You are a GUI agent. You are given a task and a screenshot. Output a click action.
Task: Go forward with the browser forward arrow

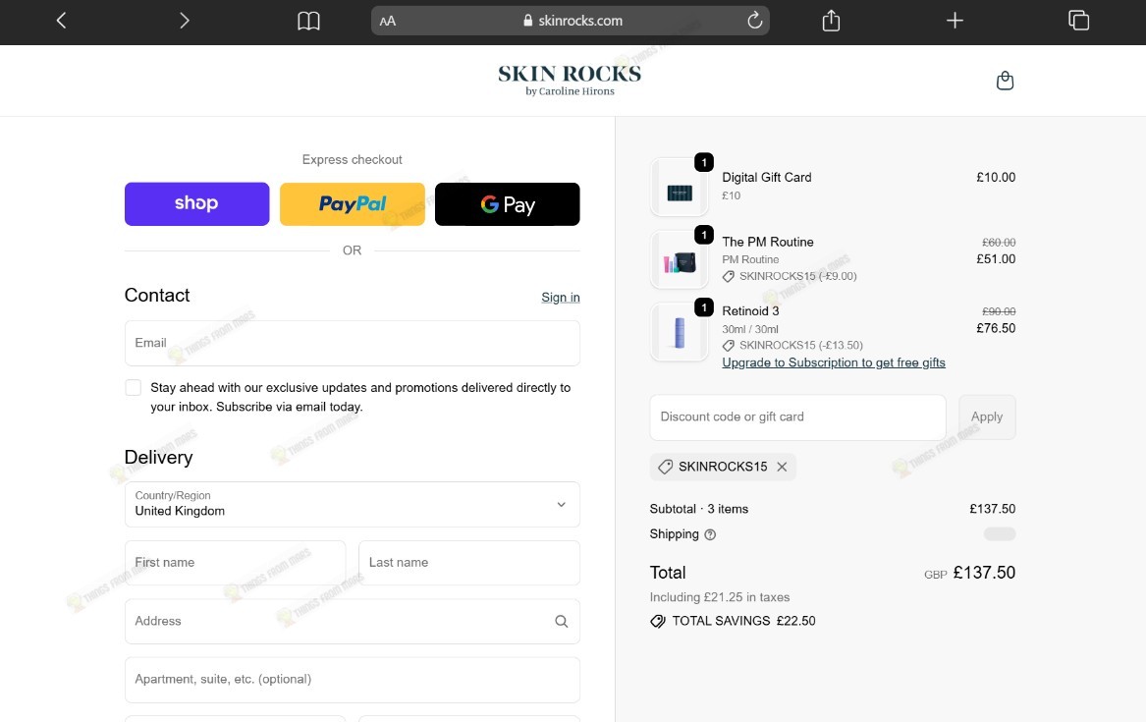(x=185, y=21)
